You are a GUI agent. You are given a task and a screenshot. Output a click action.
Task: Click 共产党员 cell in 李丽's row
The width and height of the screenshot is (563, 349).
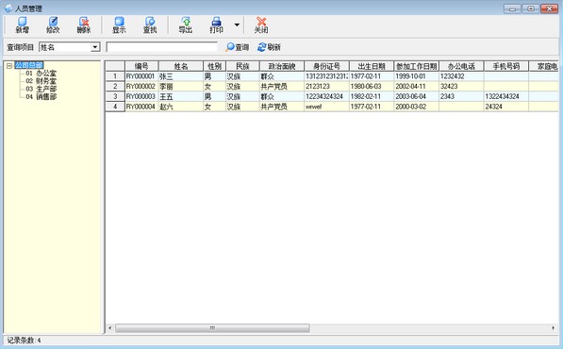pyautogui.click(x=282, y=86)
